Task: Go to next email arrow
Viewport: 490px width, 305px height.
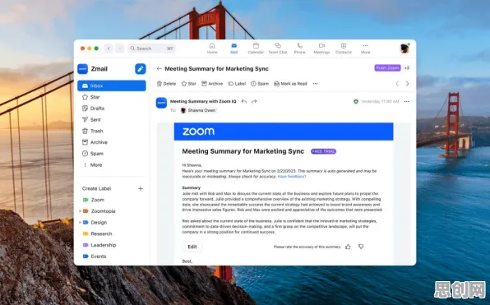Action: click(x=407, y=84)
